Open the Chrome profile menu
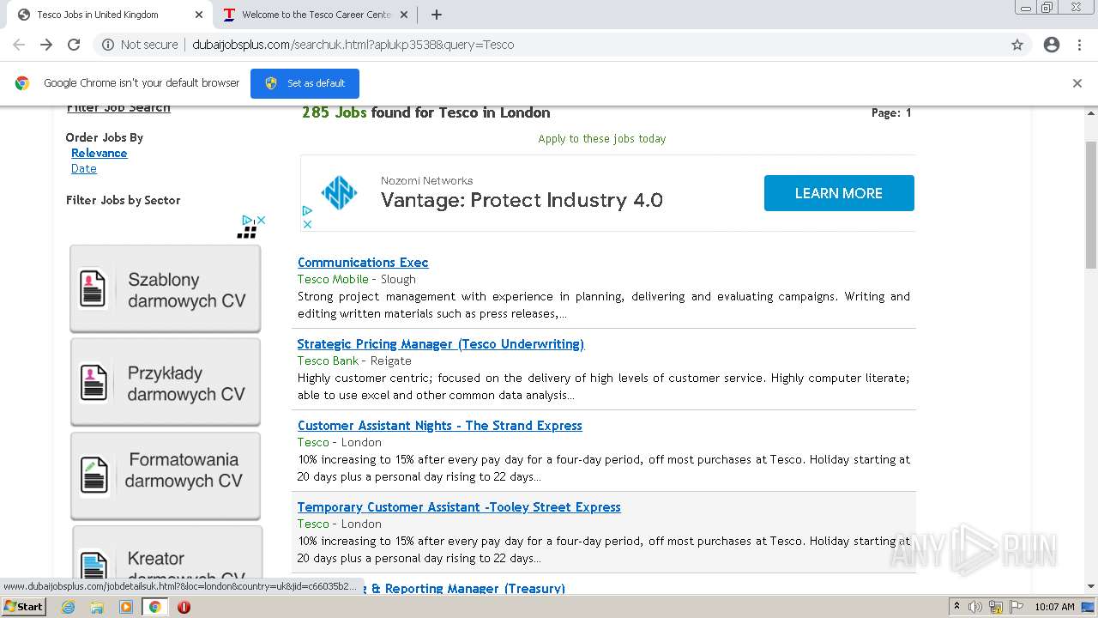Viewport: 1098px width, 618px height. click(1052, 45)
